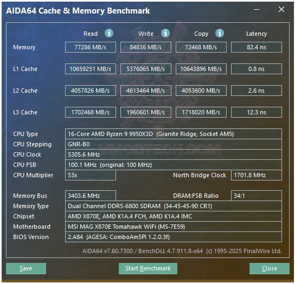
Task: Click the Memory row label
Action: 24,47
